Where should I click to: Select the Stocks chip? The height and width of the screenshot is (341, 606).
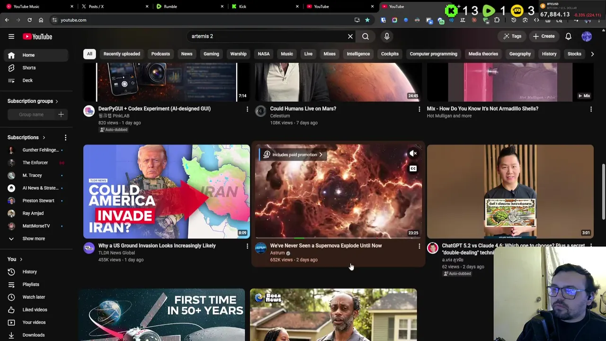(x=574, y=54)
